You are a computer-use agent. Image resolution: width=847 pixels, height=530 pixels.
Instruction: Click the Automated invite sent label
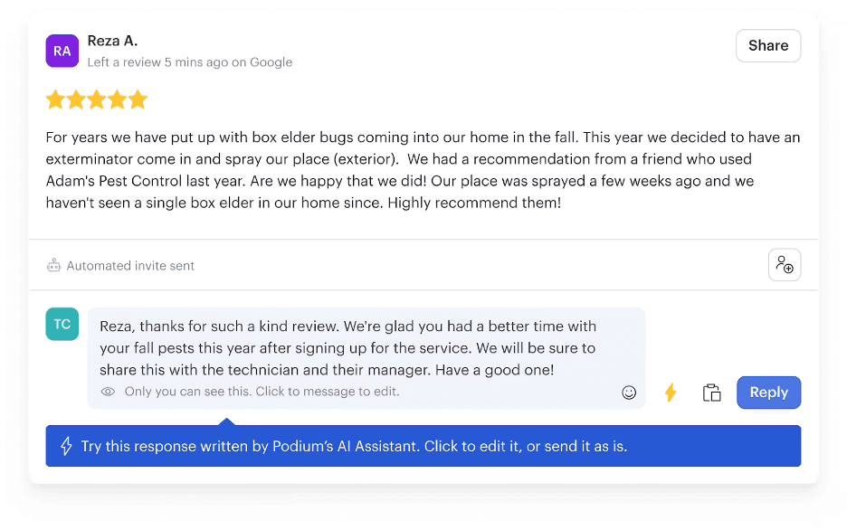[131, 265]
